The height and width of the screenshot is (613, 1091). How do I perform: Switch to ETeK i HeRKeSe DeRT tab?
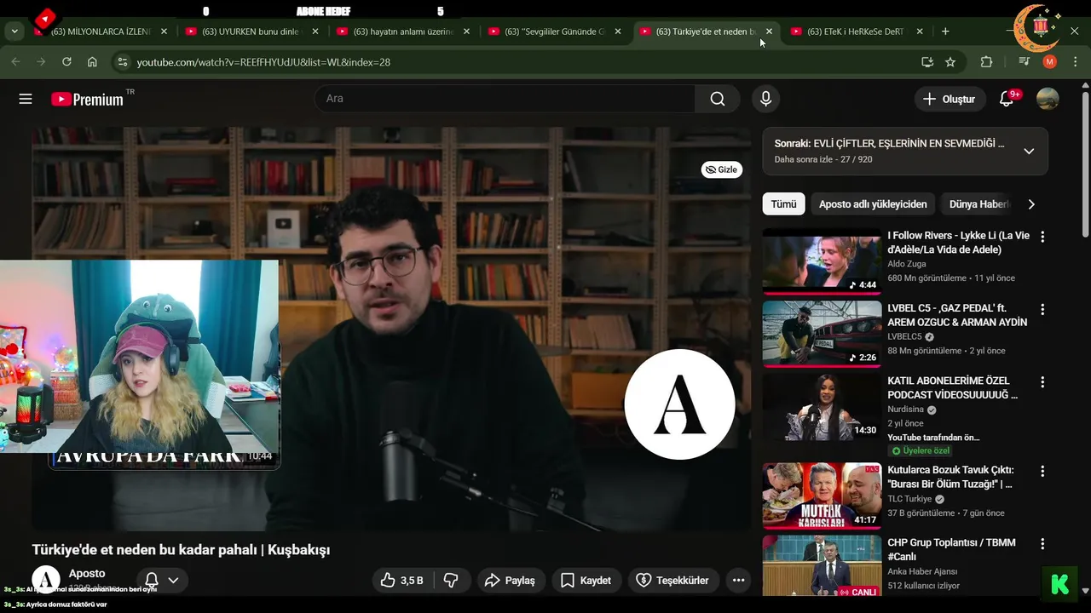point(856,32)
